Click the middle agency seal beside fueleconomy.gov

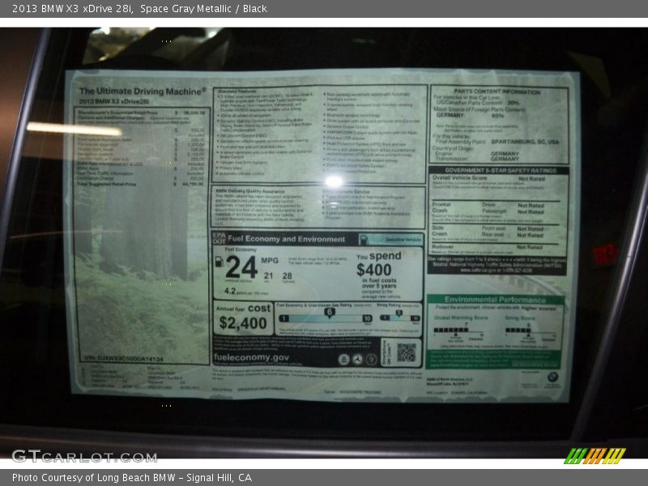pos(357,359)
